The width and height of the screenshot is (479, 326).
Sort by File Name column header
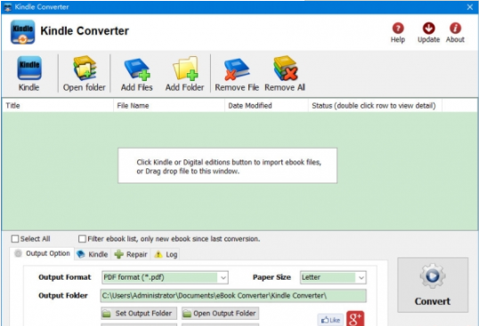(169, 106)
